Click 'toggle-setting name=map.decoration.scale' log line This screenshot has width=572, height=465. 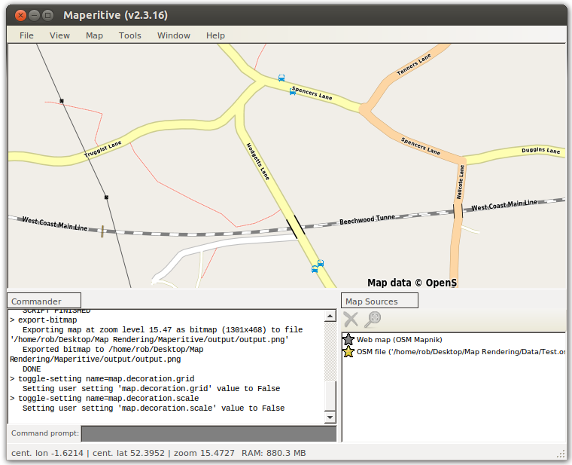(x=108, y=399)
